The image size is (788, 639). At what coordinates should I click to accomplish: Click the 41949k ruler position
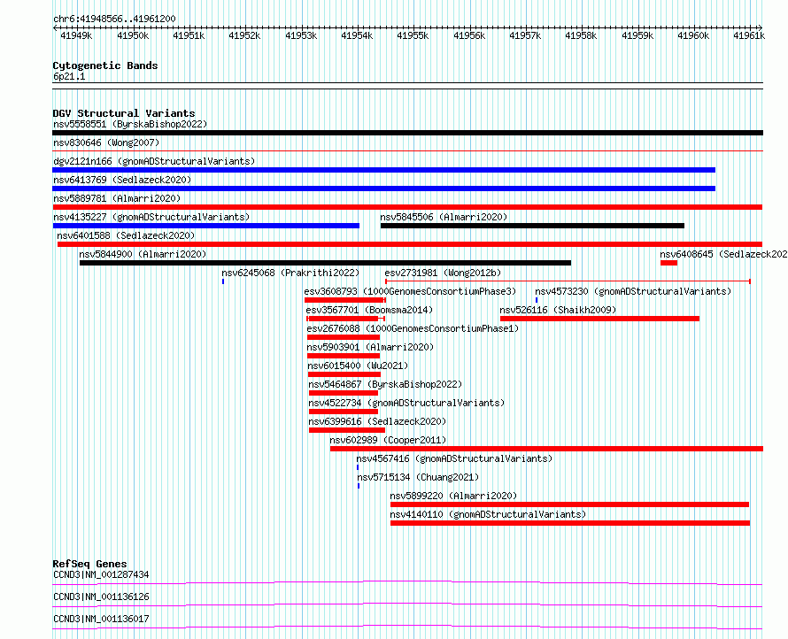76,35
